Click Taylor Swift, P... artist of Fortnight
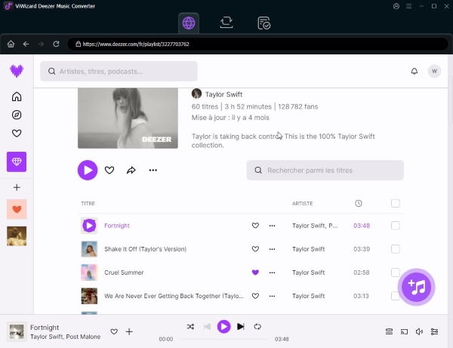 click(x=315, y=226)
